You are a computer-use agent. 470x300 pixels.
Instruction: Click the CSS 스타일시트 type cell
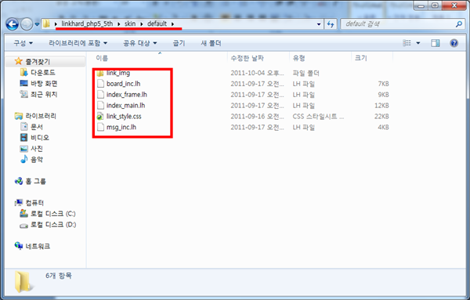click(x=318, y=116)
